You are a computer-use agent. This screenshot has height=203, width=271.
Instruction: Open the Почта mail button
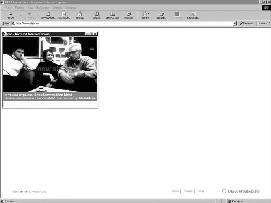(x=145, y=15)
